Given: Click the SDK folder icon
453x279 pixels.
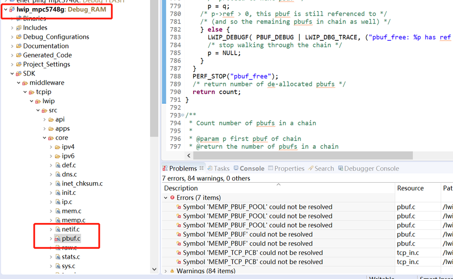Looking at the screenshot, I should tap(19, 74).
